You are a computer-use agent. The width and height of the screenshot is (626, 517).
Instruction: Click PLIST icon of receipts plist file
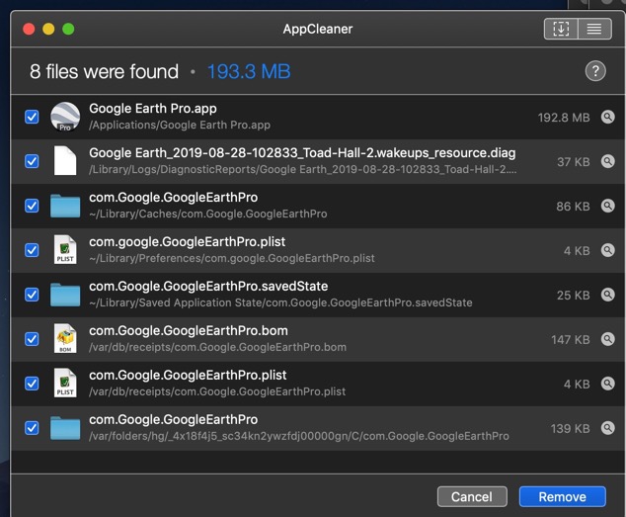pos(65,383)
